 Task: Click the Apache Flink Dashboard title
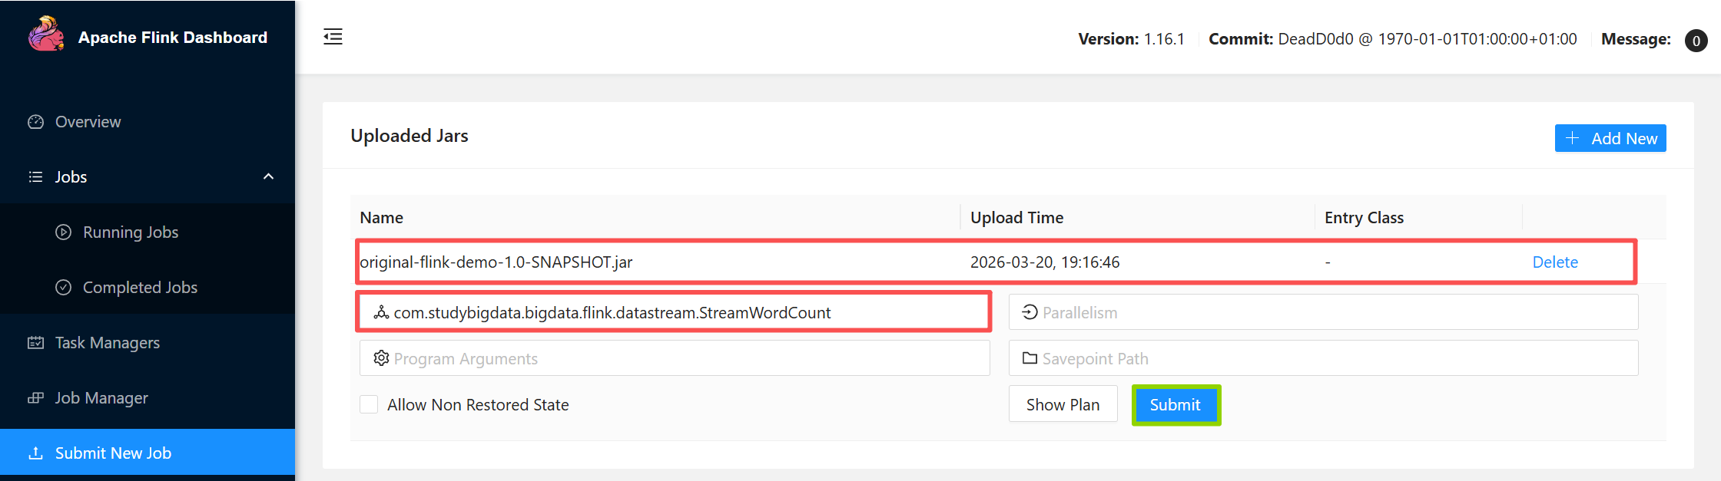[173, 38]
